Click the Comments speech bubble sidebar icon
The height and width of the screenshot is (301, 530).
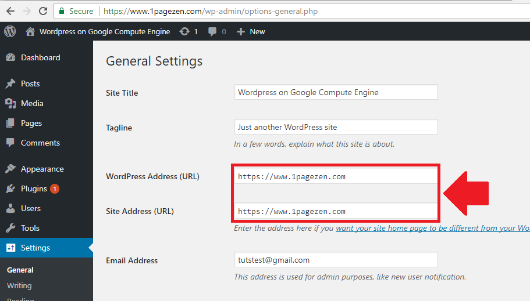click(x=10, y=143)
